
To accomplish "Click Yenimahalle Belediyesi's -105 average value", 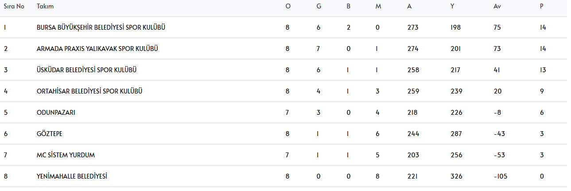I will pyautogui.click(x=500, y=176).
